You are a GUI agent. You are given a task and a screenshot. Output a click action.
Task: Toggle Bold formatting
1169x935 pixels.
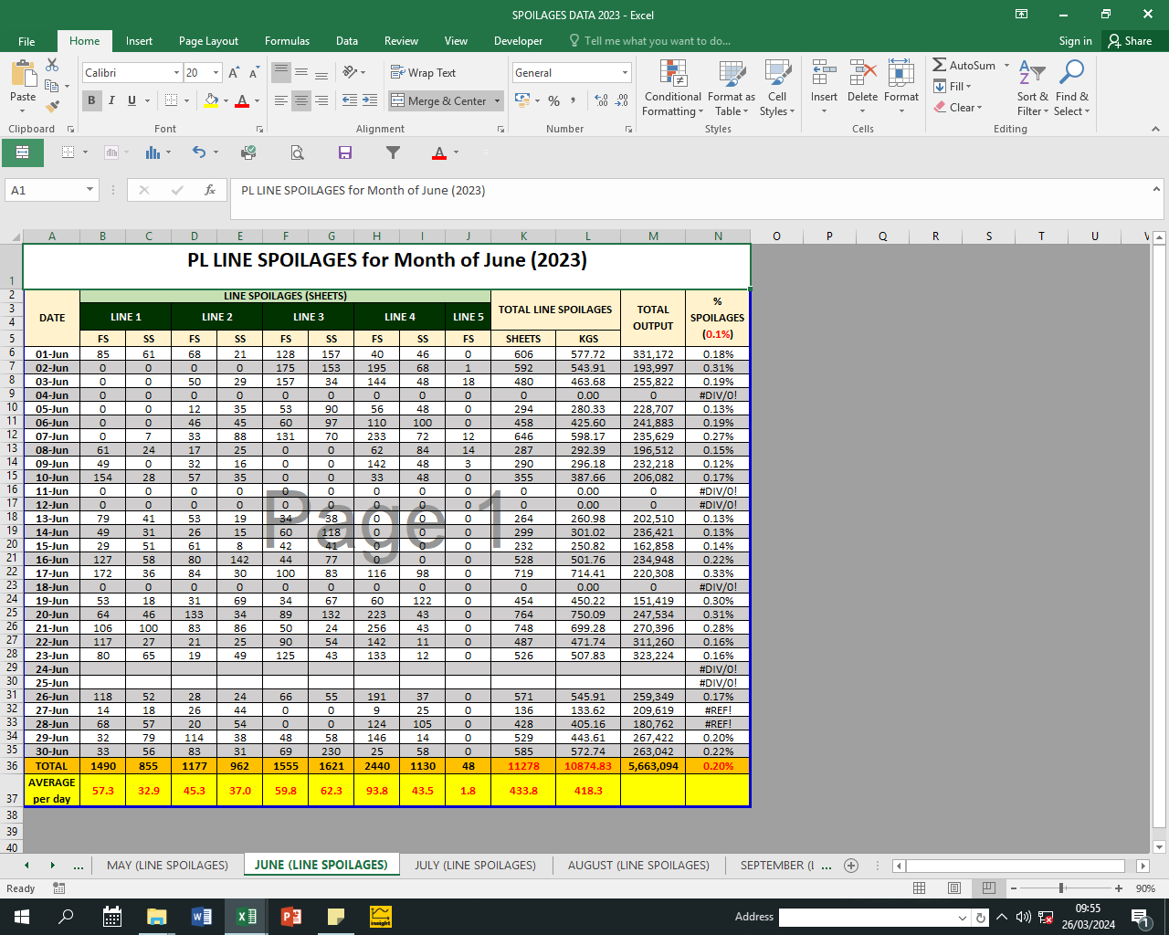(91, 100)
